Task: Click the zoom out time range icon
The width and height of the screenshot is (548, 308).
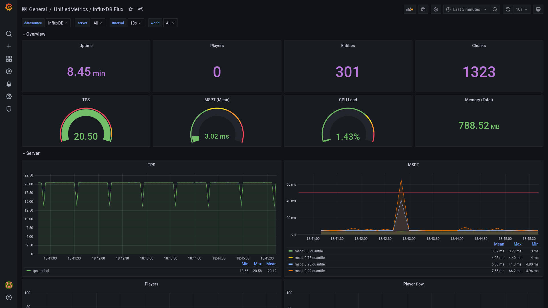Action: (495, 9)
